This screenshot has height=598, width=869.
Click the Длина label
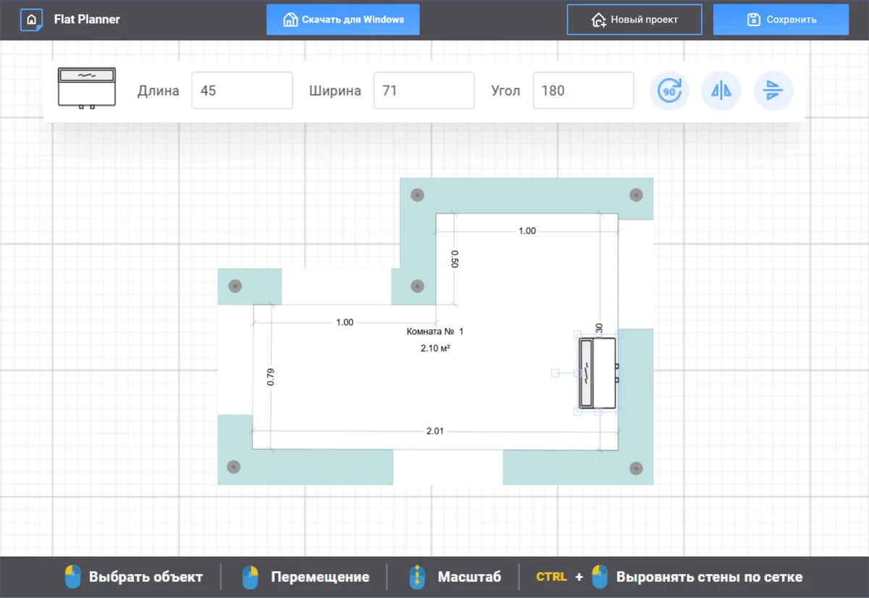[x=159, y=91]
